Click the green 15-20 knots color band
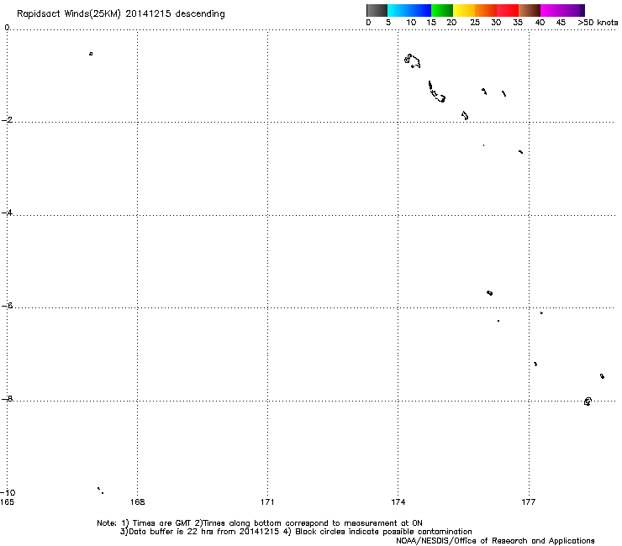 [442, 10]
